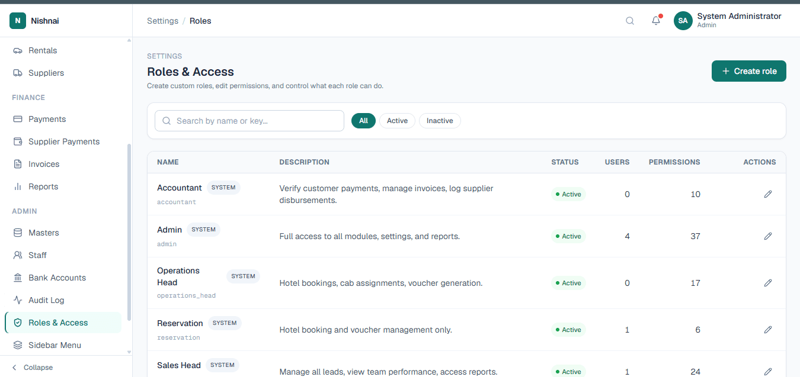800x377 pixels.
Task: Click the Search by name or key field
Action: click(249, 121)
